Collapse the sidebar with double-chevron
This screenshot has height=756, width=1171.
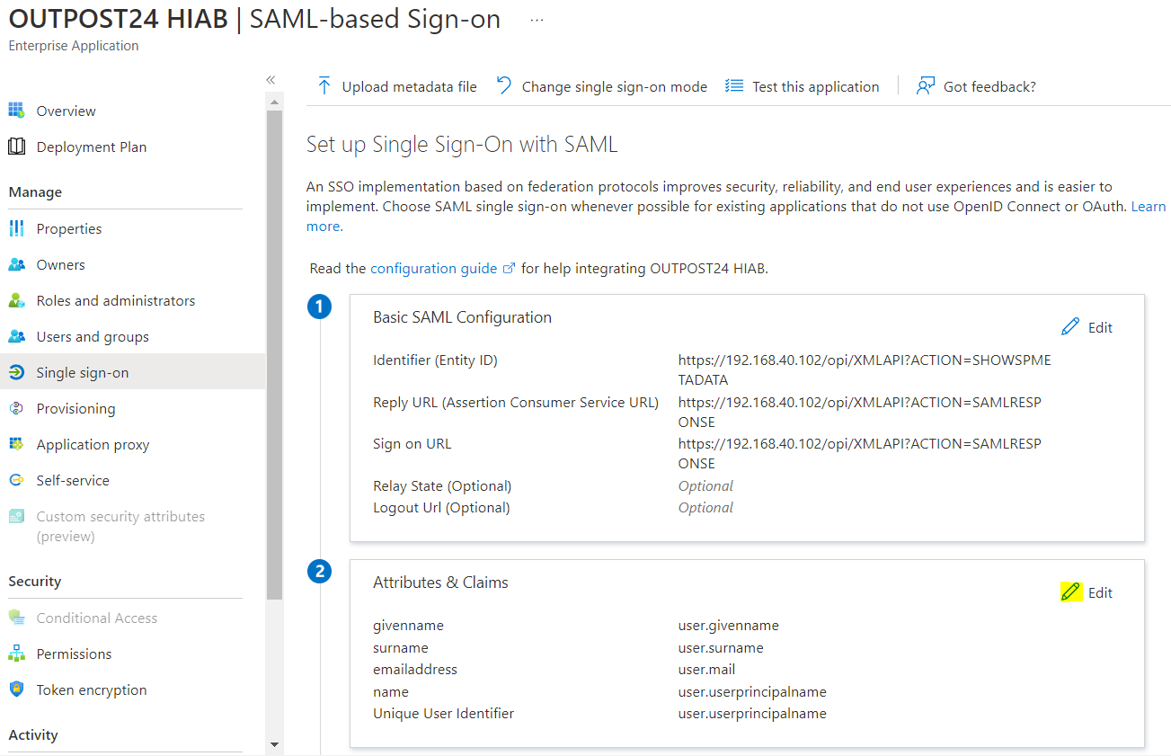coord(271,80)
